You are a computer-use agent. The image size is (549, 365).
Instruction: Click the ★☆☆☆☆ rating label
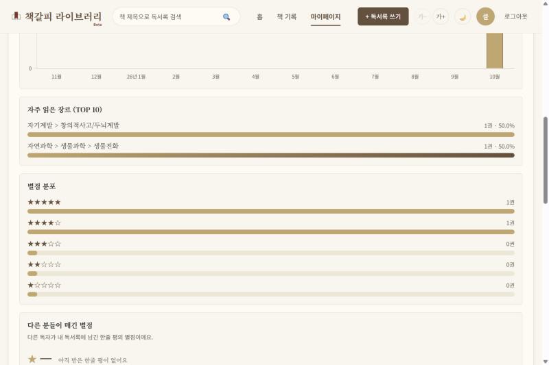44,285
